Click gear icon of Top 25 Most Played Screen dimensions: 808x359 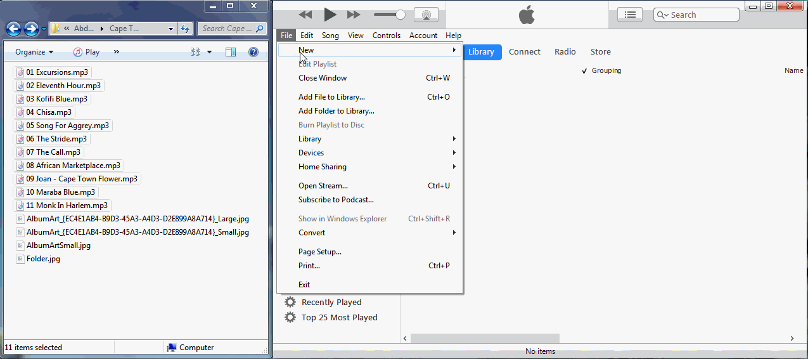pos(290,317)
